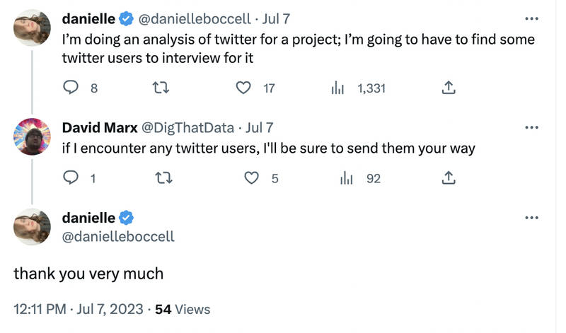566x333 pixels.
Task: Retweet David Marx's reply
Action: click(x=163, y=178)
